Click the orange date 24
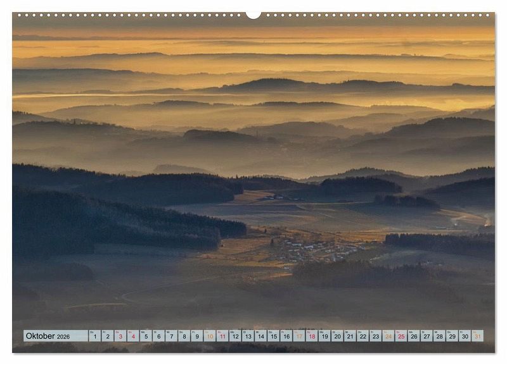Image resolution: width=507 pixels, height=365 pixels. [x=388, y=336]
